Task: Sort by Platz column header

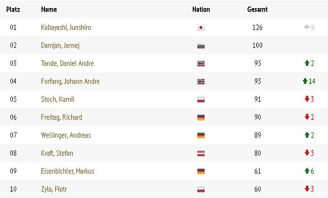Action: point(13,9)
